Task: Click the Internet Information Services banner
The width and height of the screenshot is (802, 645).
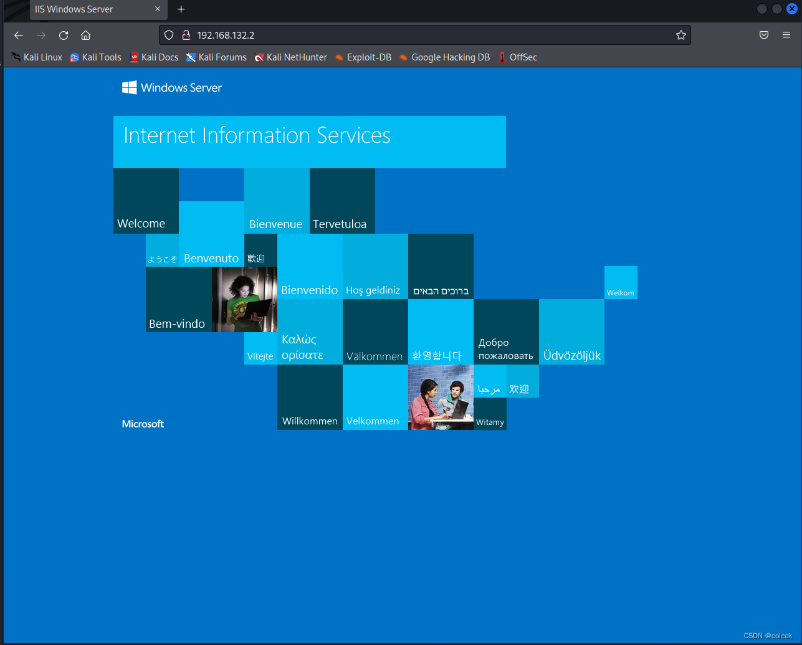Action: pyautogui.click(x=310, y=142)
